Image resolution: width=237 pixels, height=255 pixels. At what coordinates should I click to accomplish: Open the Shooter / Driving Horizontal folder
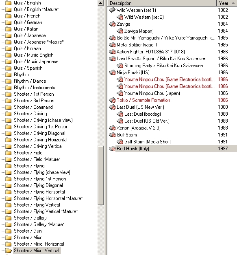click(41, 140)
